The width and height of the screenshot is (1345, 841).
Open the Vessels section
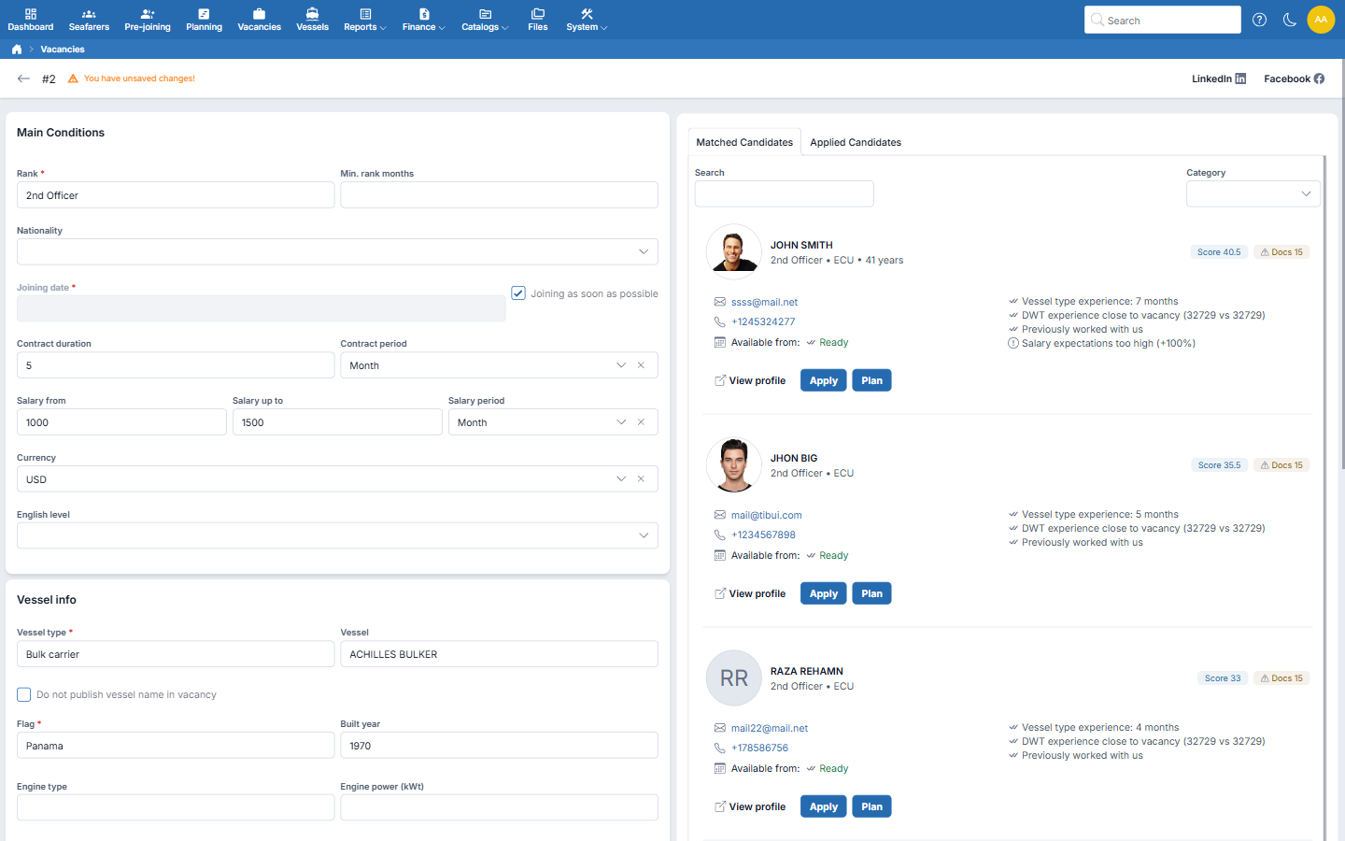312,20
